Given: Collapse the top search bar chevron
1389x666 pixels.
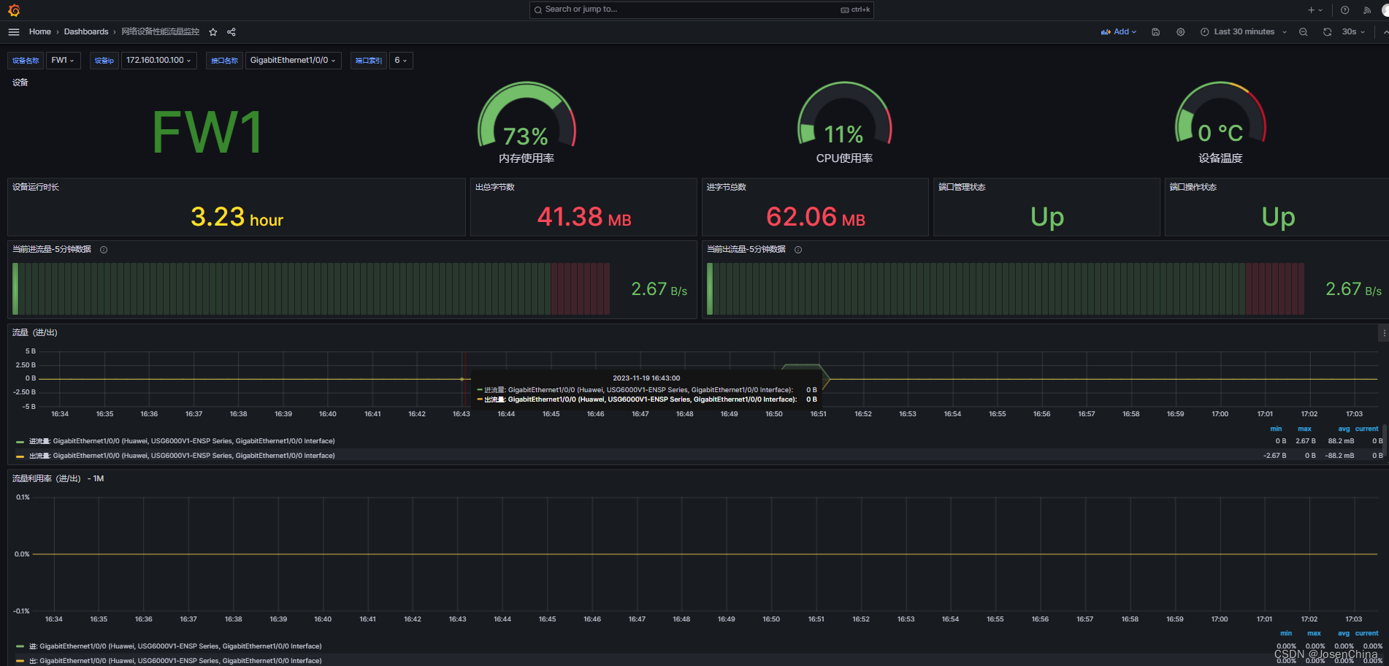Looking at the screenshot, I should [x=1385, y=32].
